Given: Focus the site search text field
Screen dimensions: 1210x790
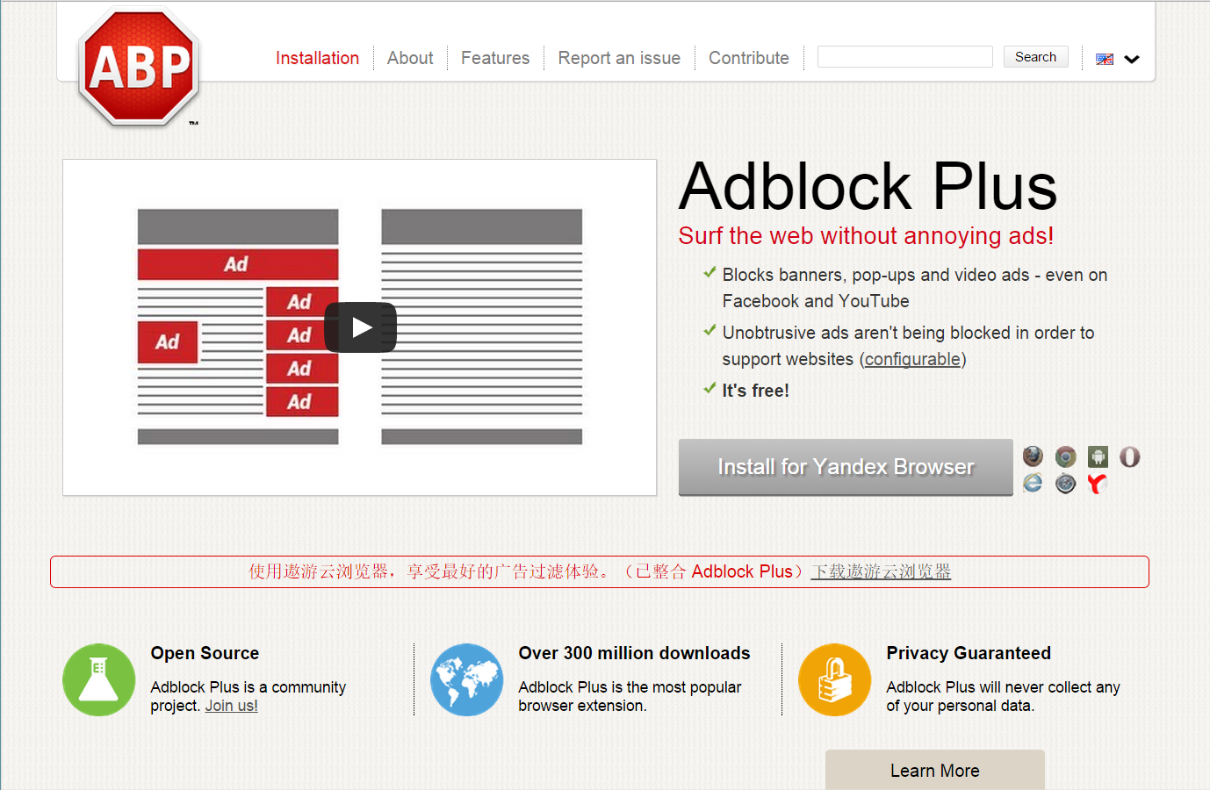Looking at the screenshot, I should click(905, 56).
